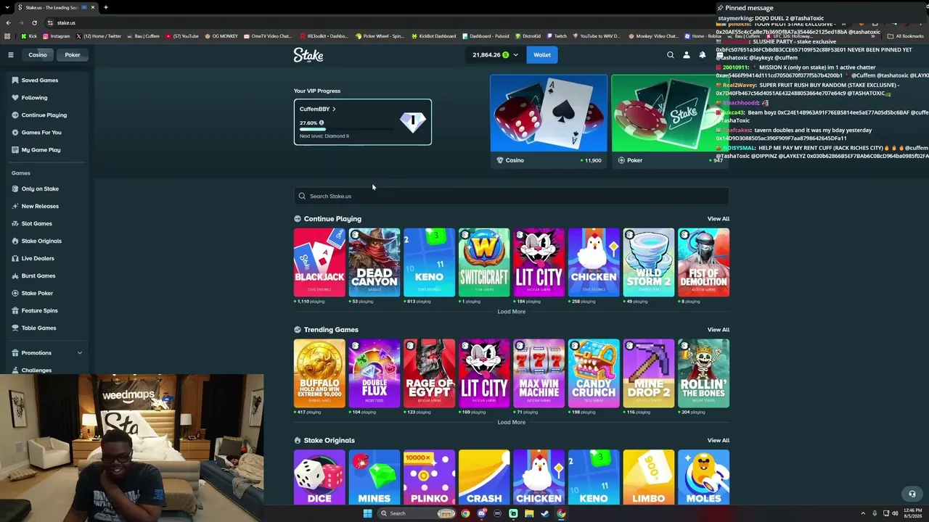The image size is (929, 522).
Task: Open Challenges in sidebar
Action: (x=37, y=370)
